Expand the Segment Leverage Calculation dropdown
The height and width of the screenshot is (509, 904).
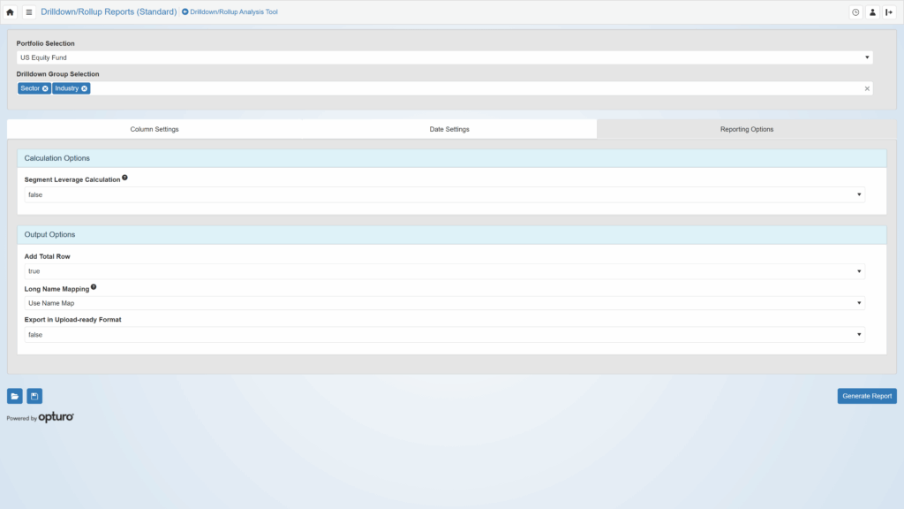(x=444, y=194)
